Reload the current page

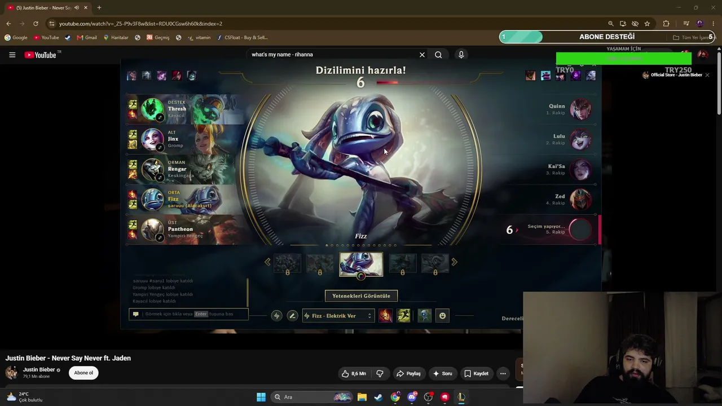(36, 24)
